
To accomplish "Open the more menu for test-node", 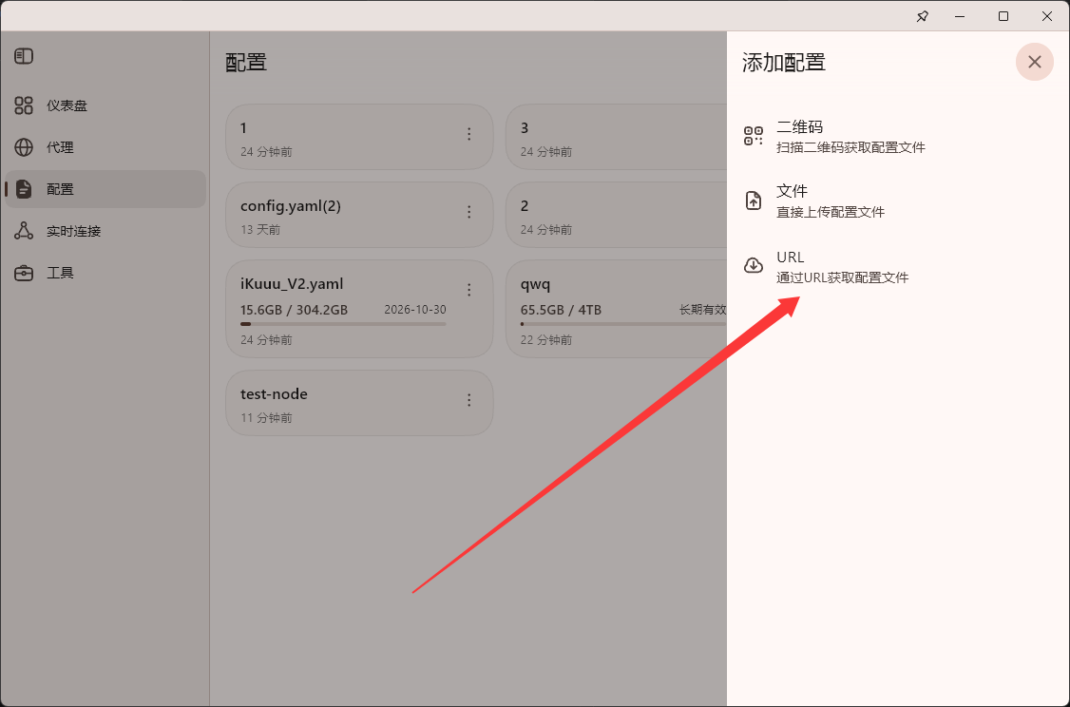I will tap(468, 400).
